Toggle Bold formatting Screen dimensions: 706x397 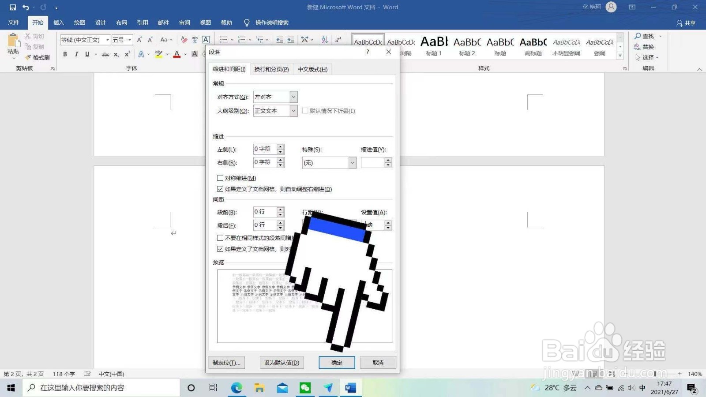(65, 54)
